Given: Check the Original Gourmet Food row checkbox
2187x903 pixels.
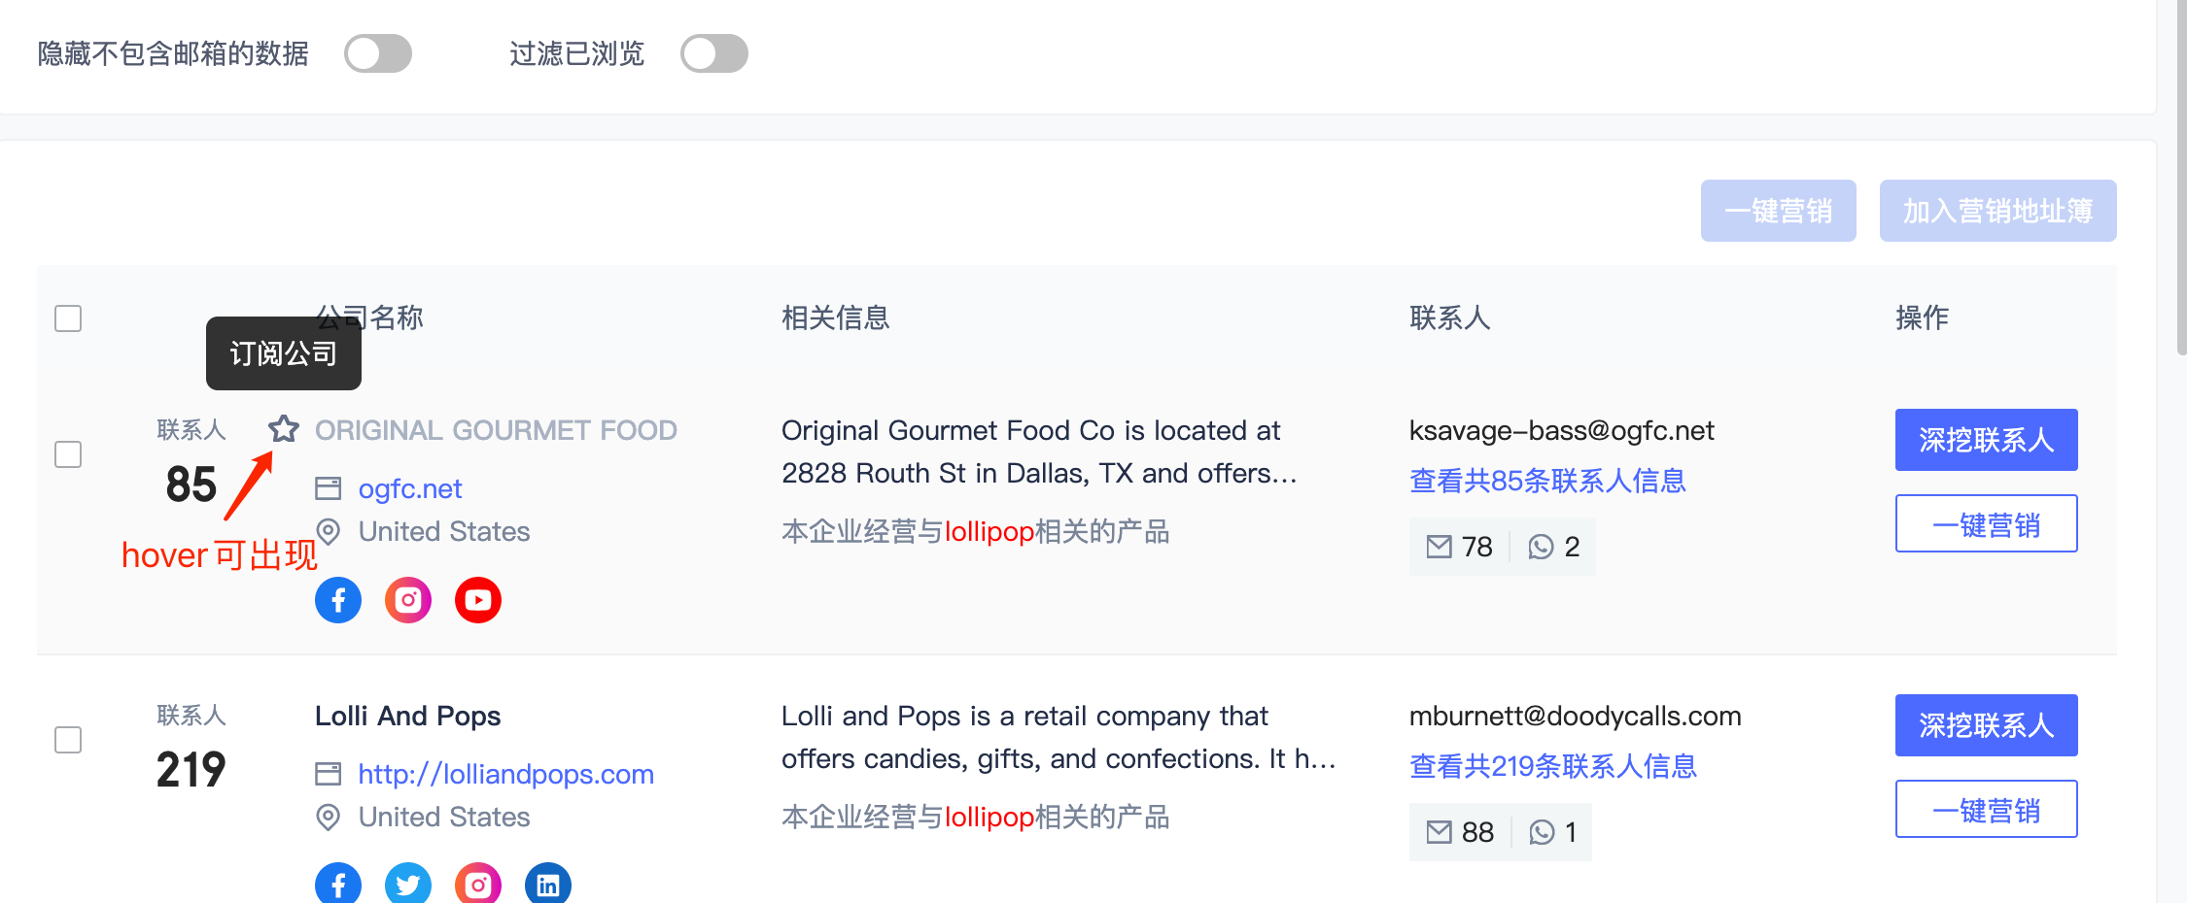Looking at the screenshot, I should coord(68,454).
